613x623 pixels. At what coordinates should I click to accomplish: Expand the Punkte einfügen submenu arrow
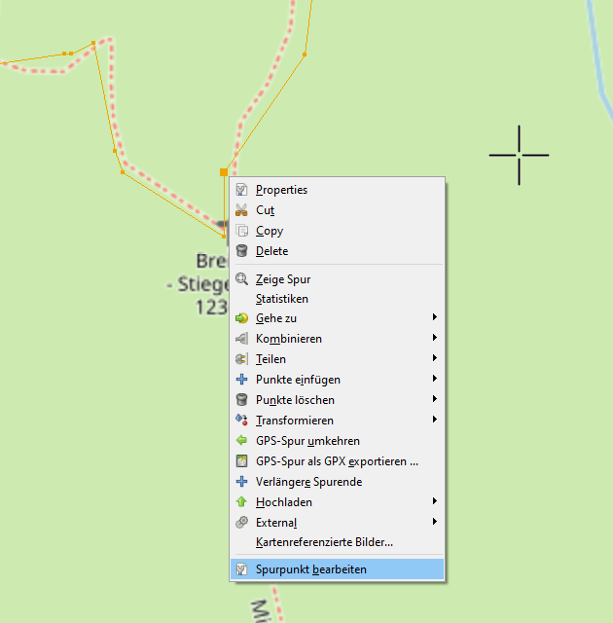click(x=435, y=379)
